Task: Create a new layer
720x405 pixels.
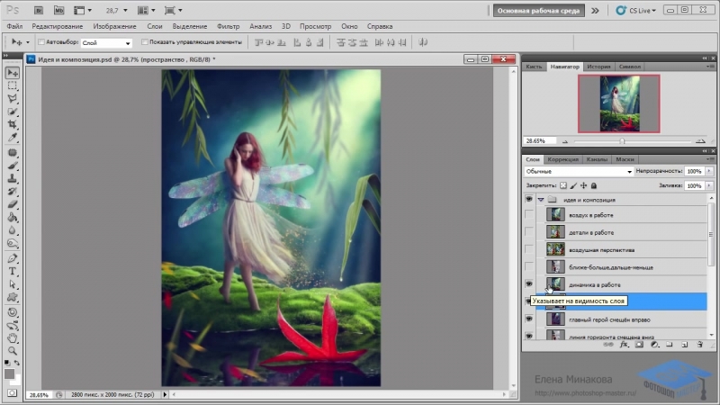Action: point(685,345)
